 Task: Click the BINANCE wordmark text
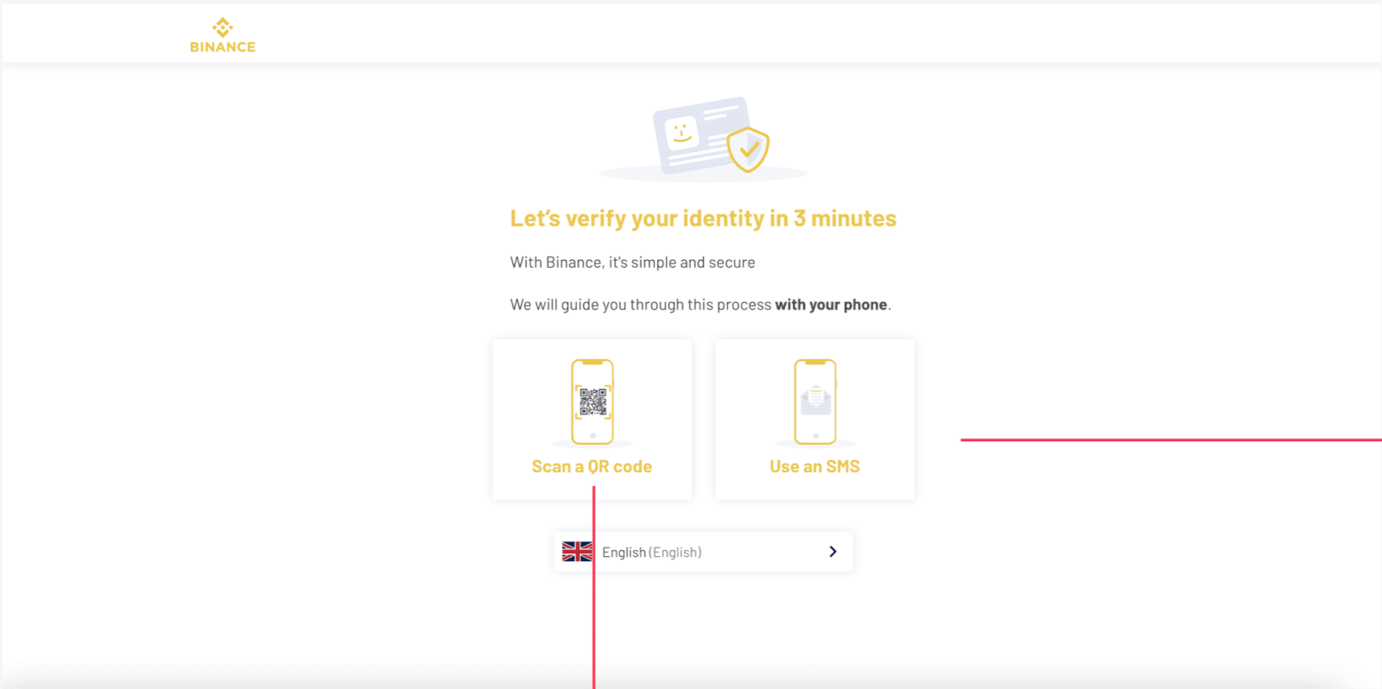pos(223,47)
